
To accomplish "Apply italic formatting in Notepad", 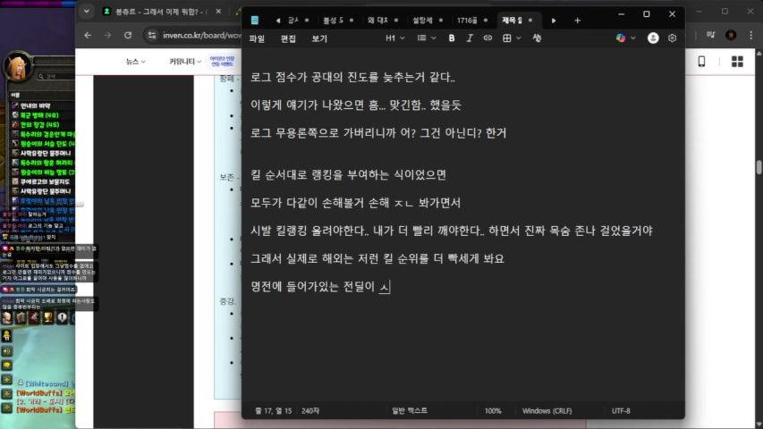I will pyautogui.click(x=470, y=38).
